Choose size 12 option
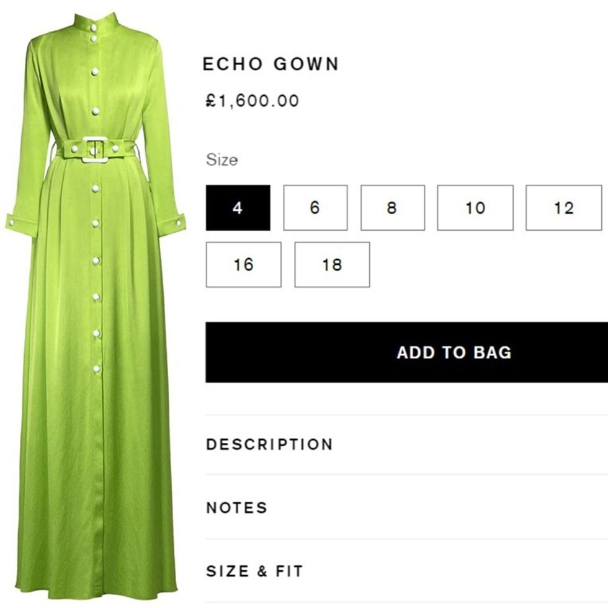 (x=564, y=208)
